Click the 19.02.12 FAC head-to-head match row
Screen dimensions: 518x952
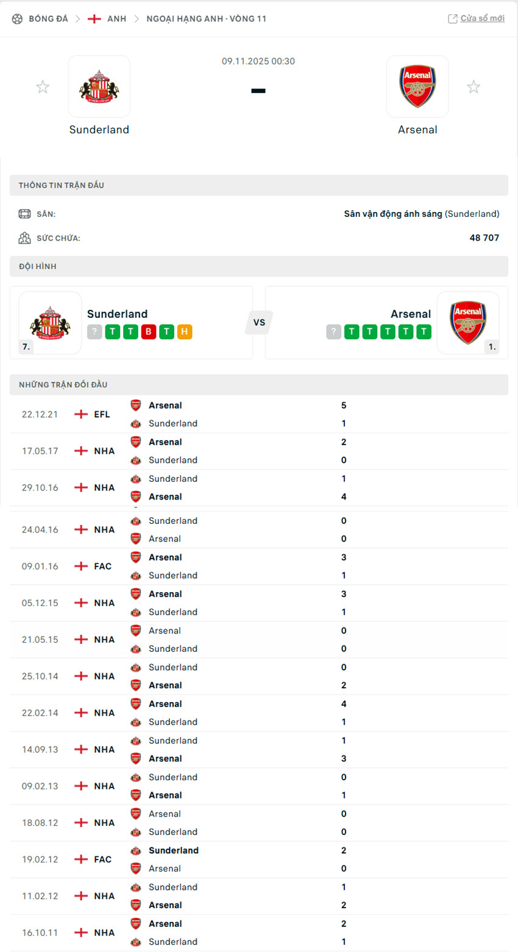pos(258,859)
